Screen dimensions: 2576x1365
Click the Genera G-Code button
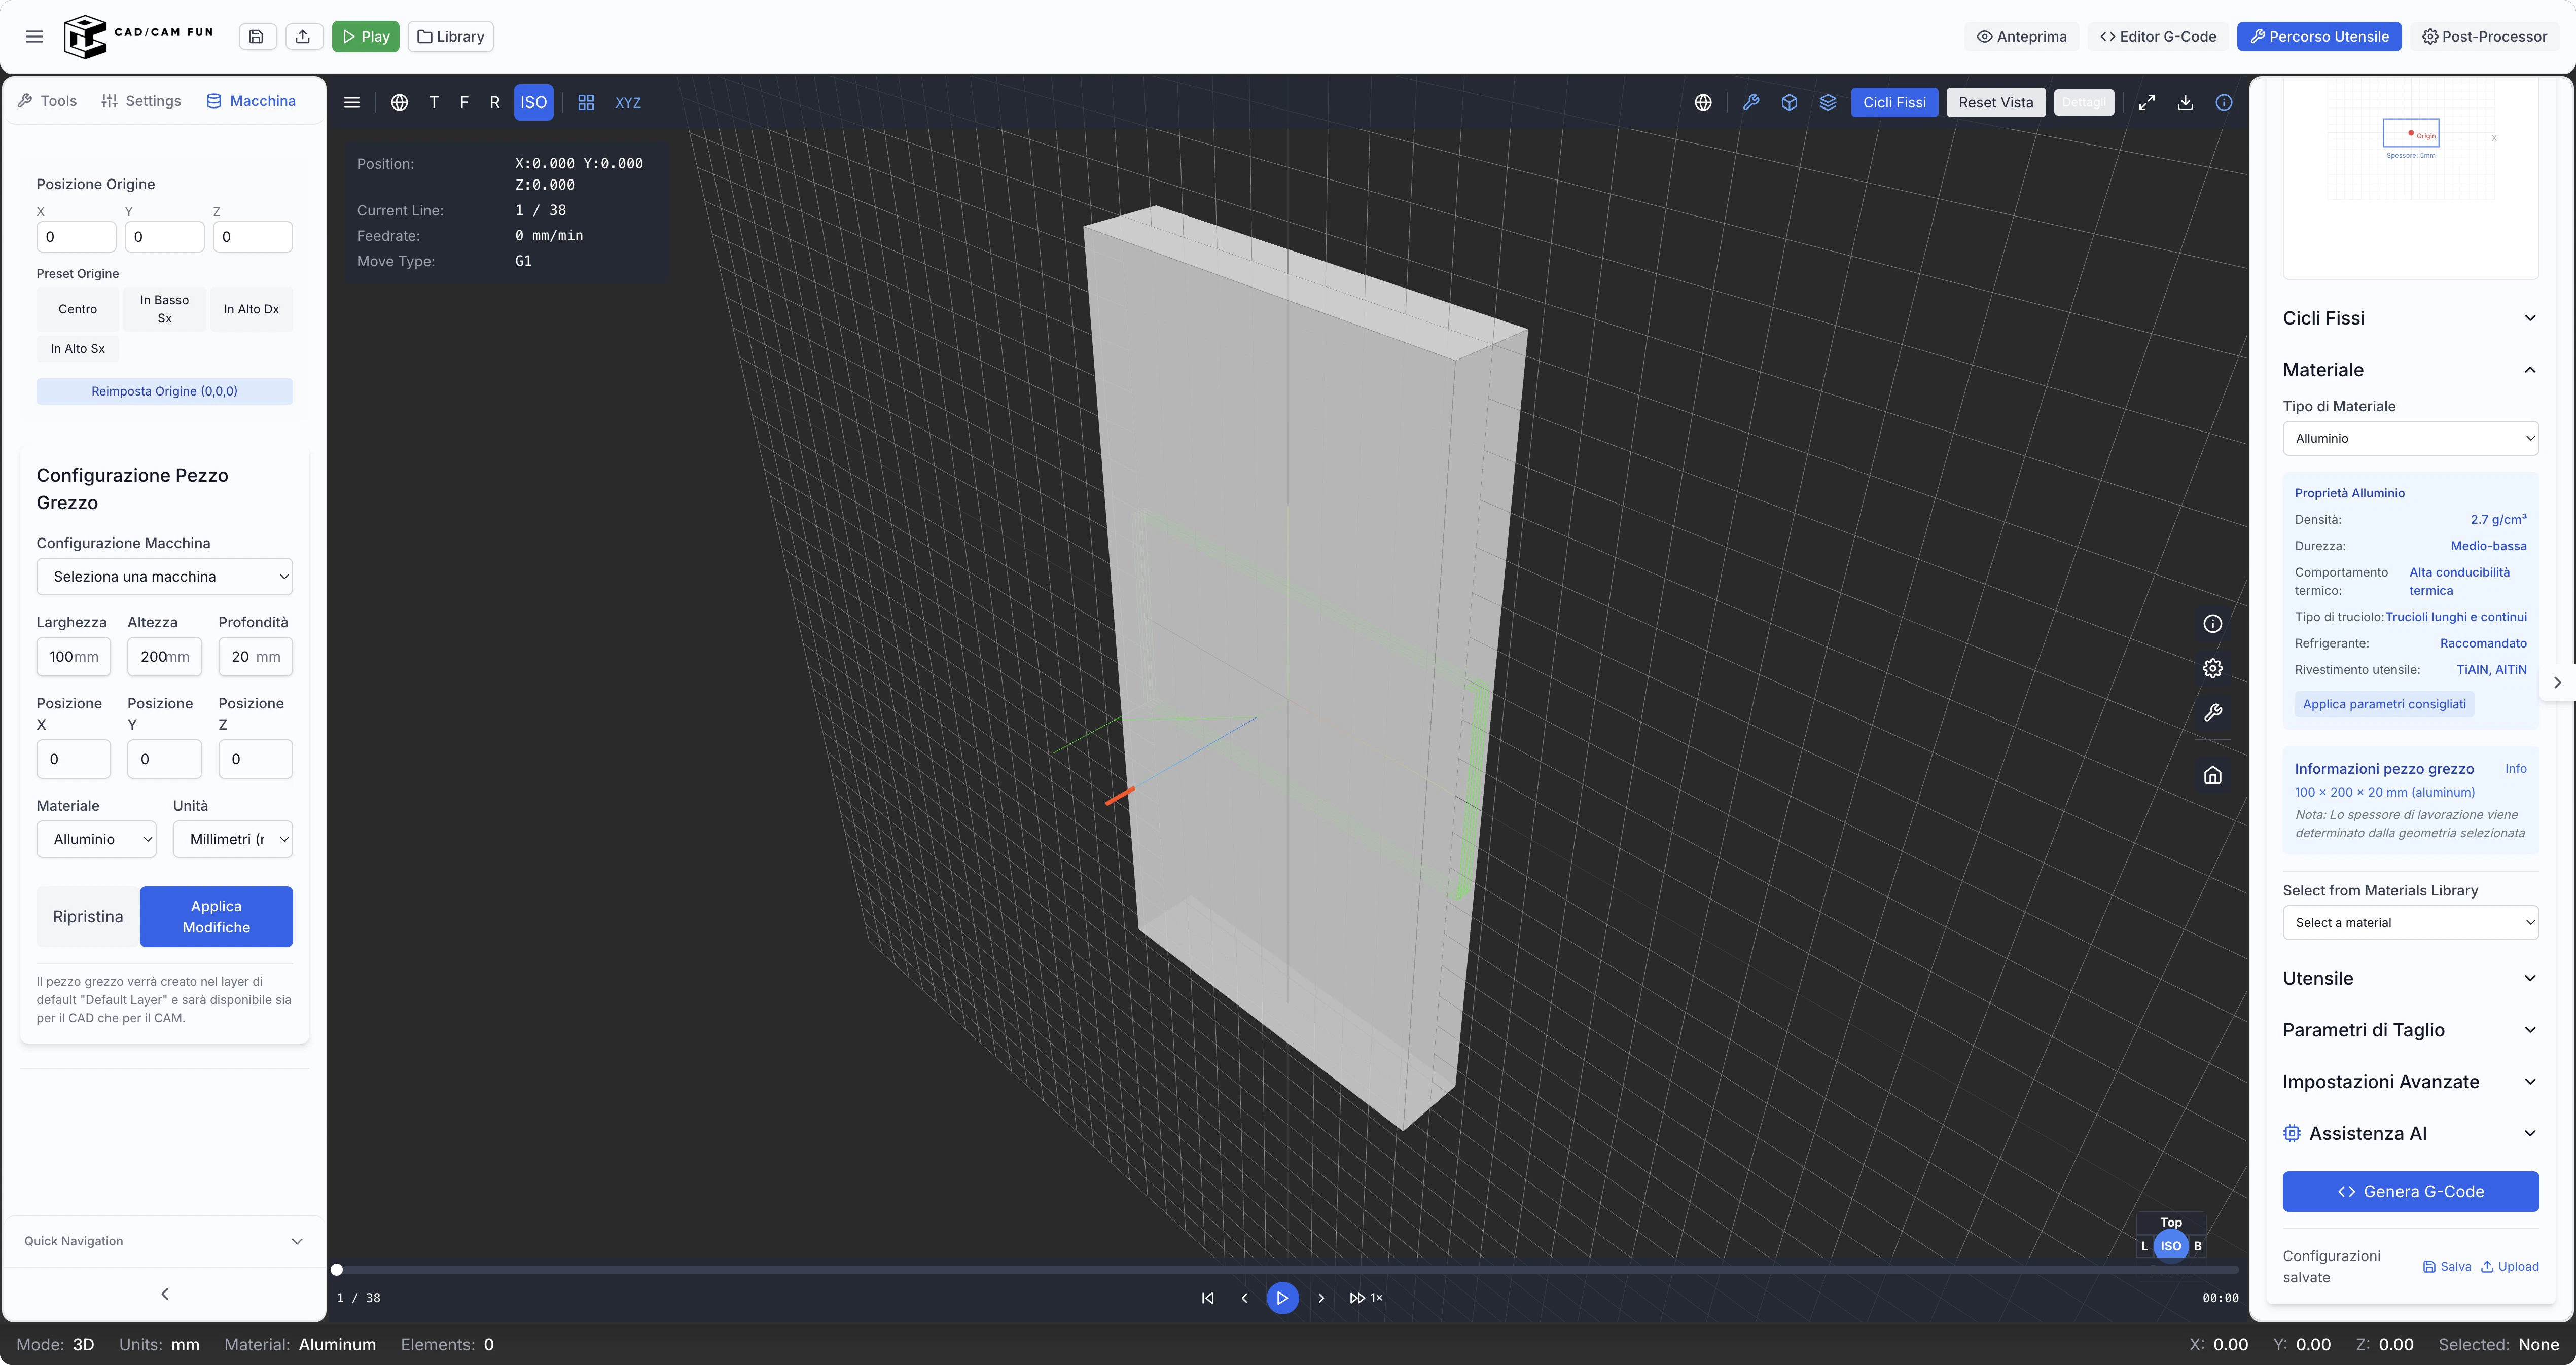pyautogui.click(x=2410, y=1192)
